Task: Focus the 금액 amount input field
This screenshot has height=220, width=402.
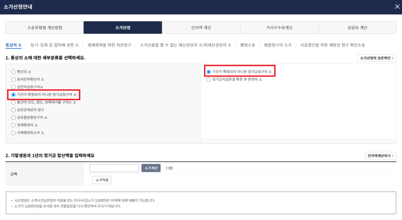Action: [114, 168]
